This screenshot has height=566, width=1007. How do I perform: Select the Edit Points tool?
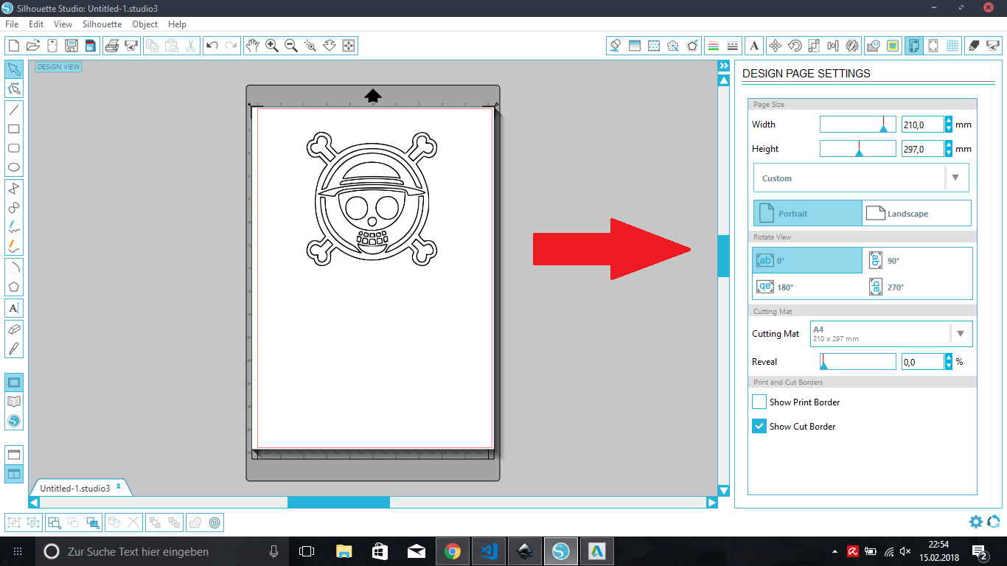14,89
